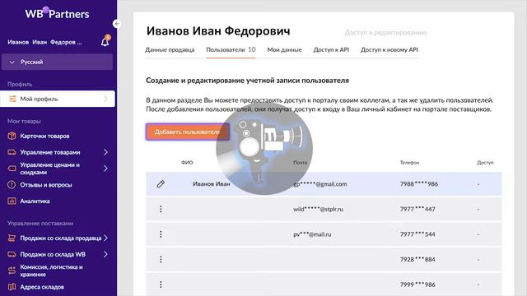Click seller name Иванов Иван Федоров in sidebar
This screenshot has height=296, width=527.
44,42
